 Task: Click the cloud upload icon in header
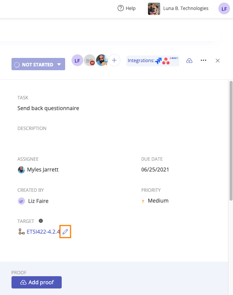pos(189,61)
